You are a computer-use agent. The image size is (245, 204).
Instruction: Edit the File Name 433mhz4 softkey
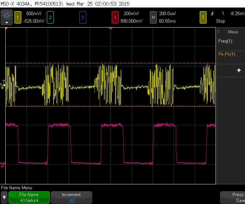[29, 197]
